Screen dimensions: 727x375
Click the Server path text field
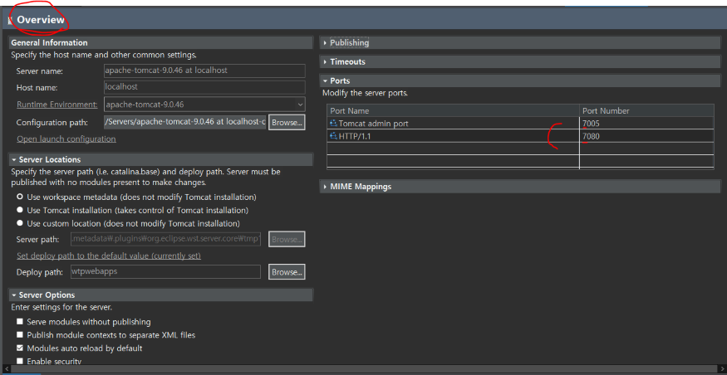[165, 239]
